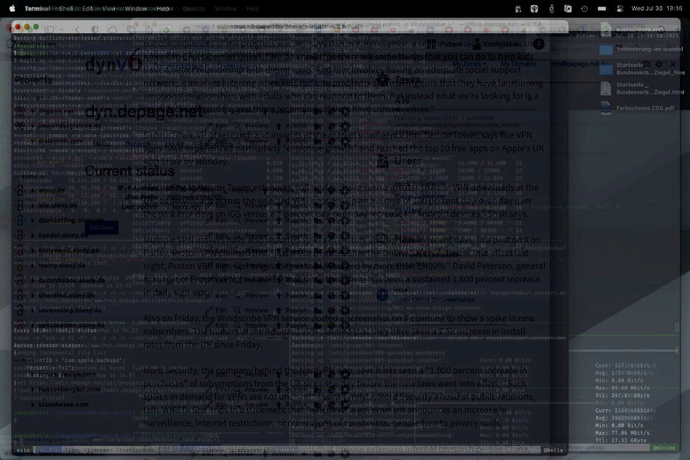Click the Time Machine menu bar icon

[x=585, y=8]
